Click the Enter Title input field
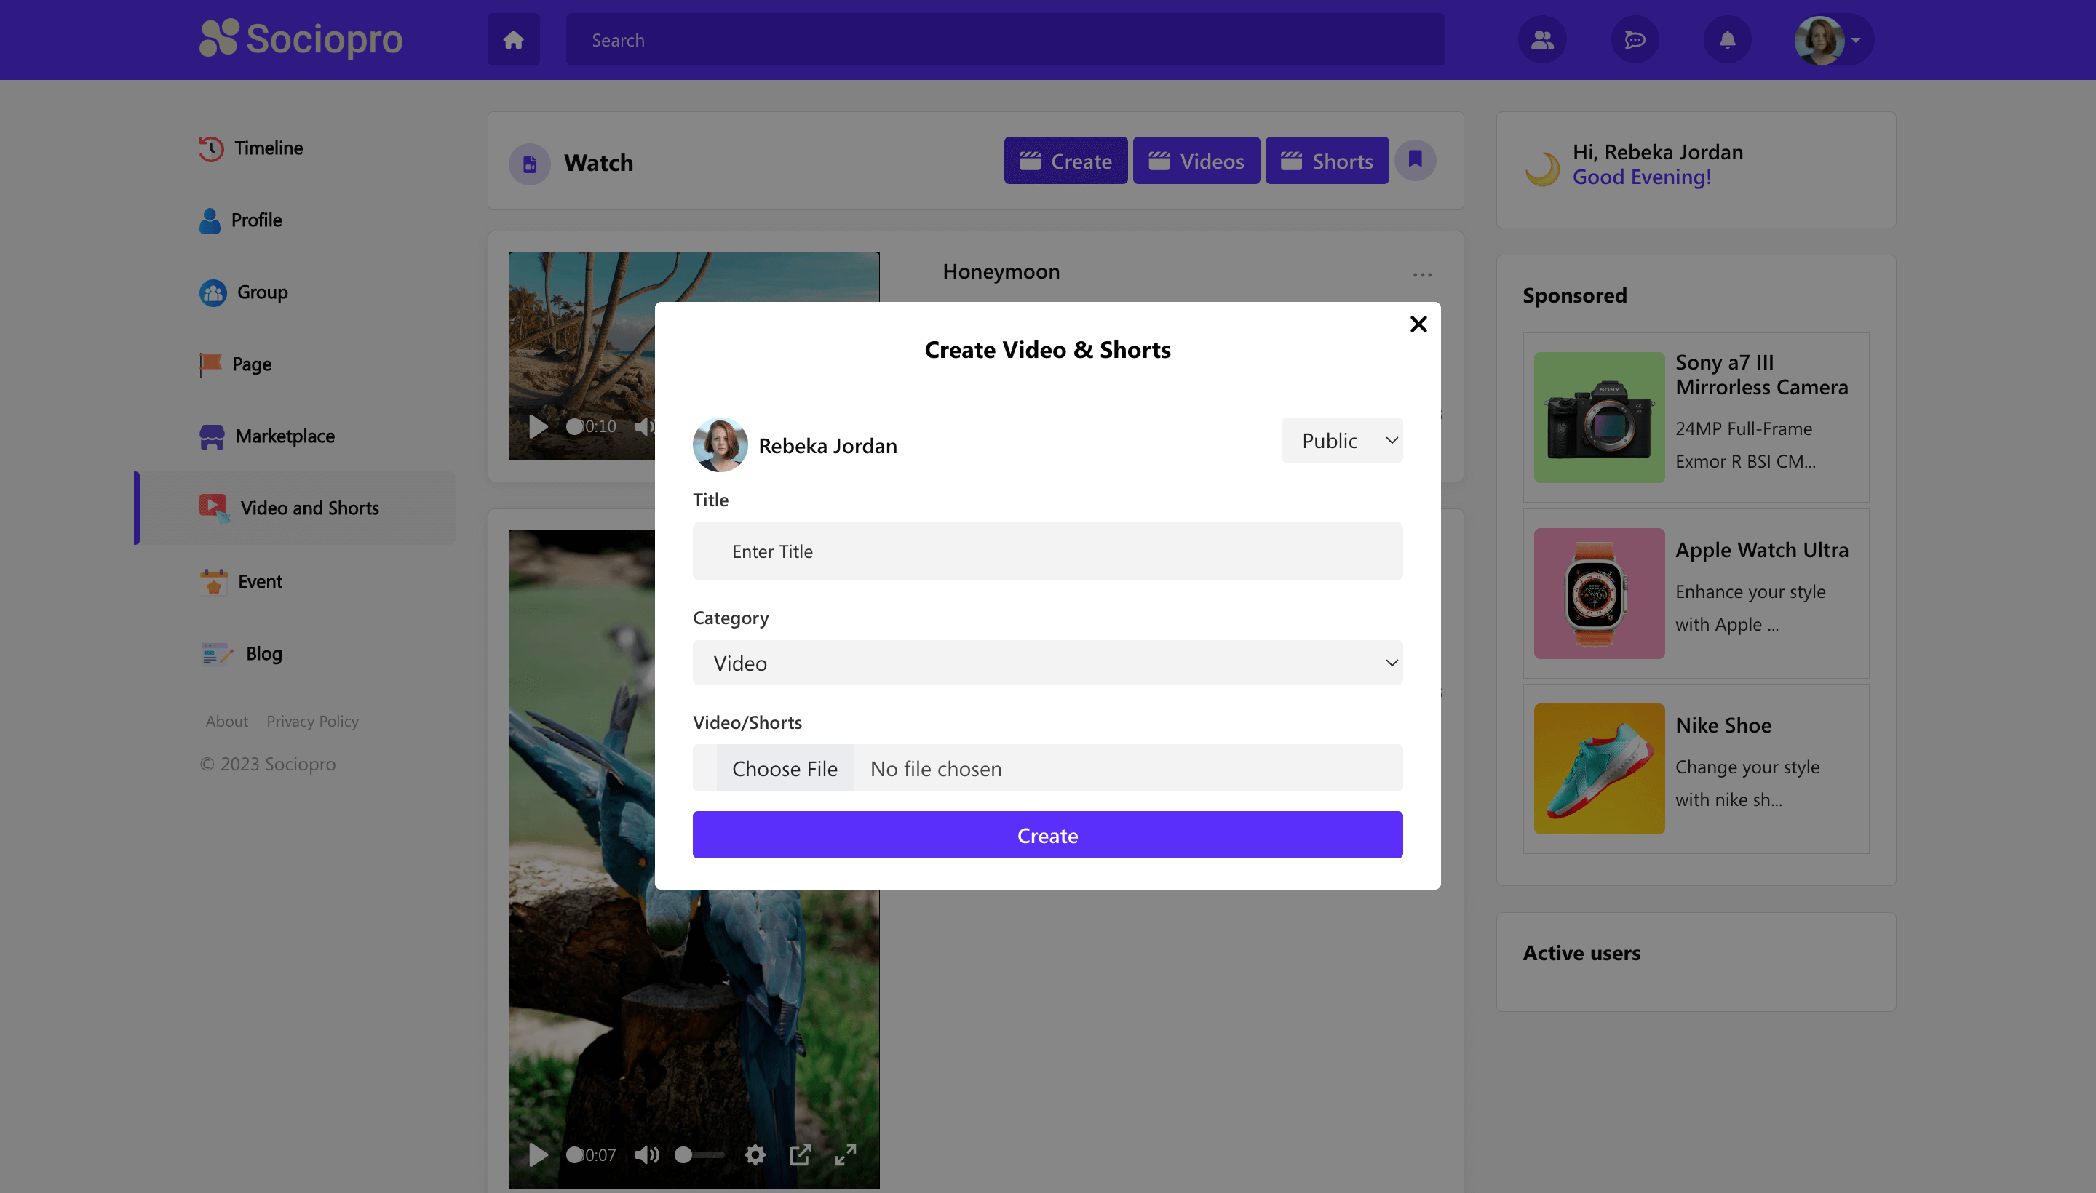Image resolution: width=2096 pixels, height=1193 pixels. pyautogui.click(x=1047, y=551)
